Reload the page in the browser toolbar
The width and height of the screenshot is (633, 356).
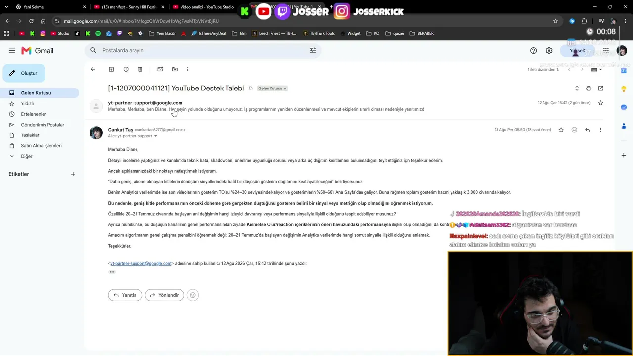[31, 21]
